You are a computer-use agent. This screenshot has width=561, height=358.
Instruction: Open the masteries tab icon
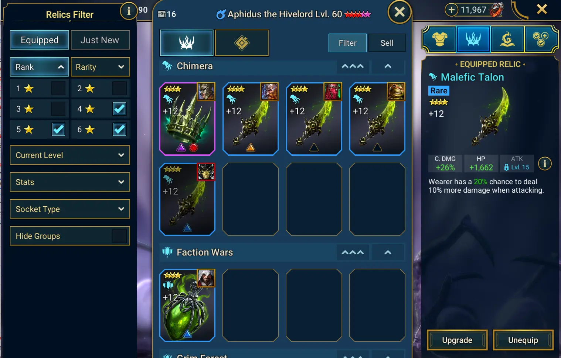click(x=540, y=39)
